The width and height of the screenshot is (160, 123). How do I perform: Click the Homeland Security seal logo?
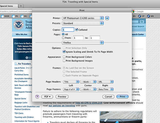19,25
